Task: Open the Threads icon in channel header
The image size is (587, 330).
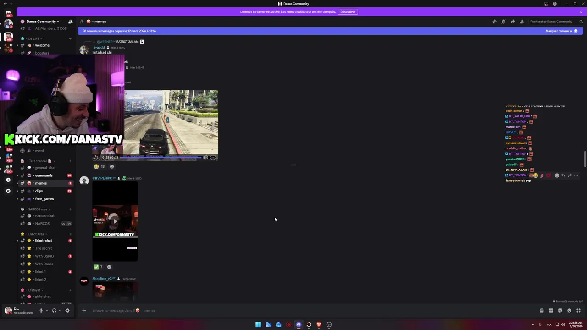Action: click(x=494, y=22)
